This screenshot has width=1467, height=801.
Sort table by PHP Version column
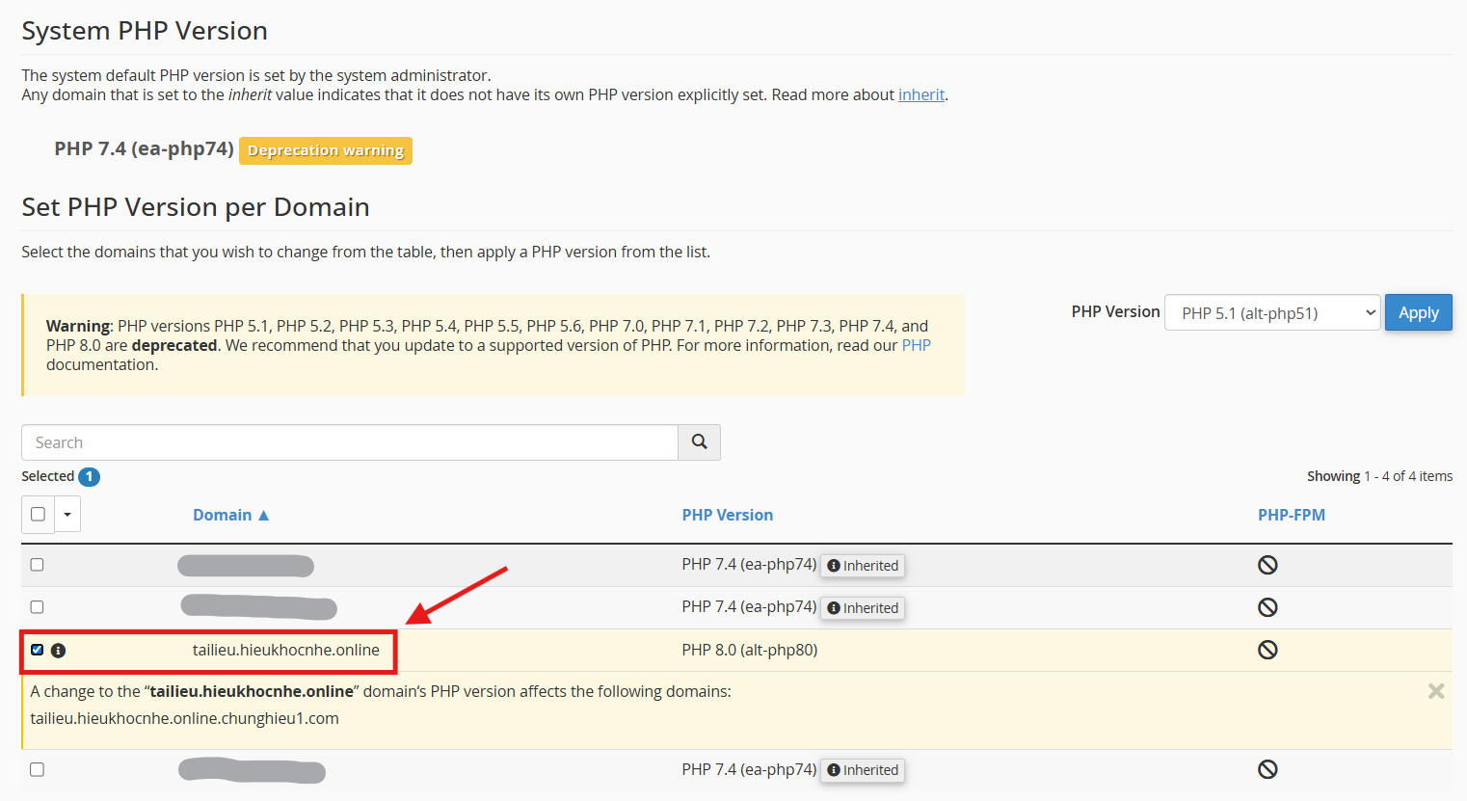tap(727, 515)
